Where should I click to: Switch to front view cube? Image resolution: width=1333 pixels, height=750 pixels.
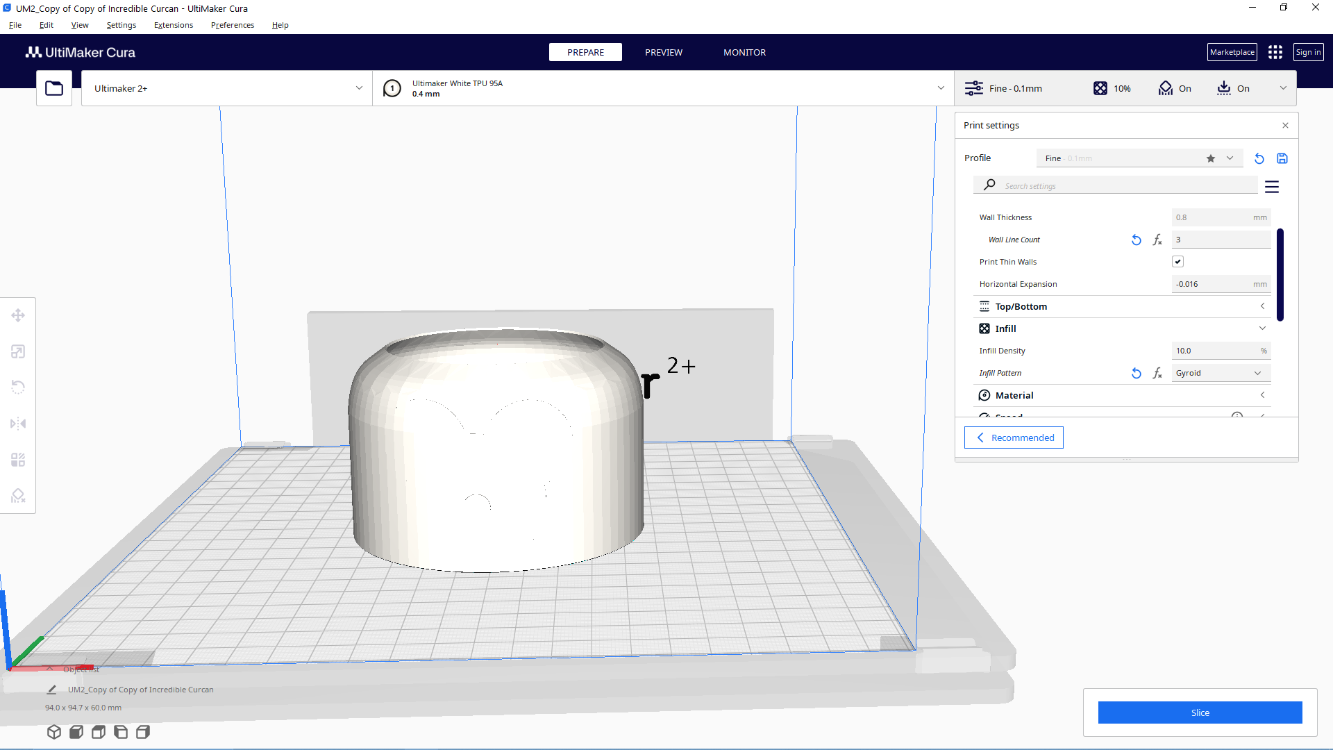(x=76, y=732)
